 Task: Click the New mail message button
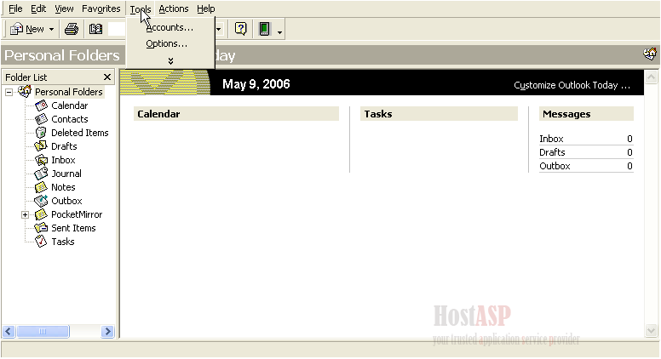point(26,29)
